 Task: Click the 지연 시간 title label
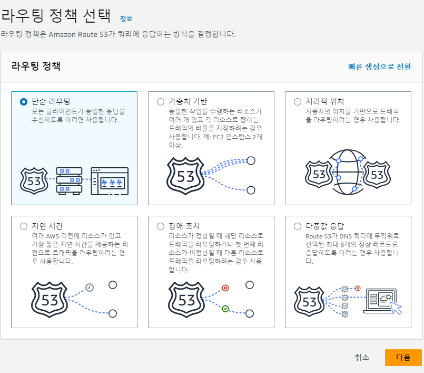[47, 226]
